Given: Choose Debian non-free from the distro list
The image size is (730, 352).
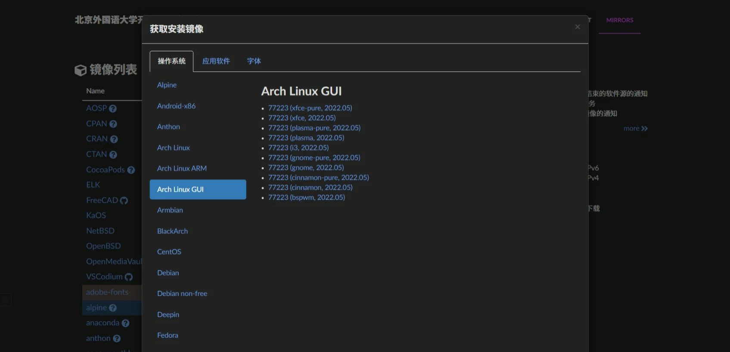Looking at the screenshot, I should tap(182, 293).
